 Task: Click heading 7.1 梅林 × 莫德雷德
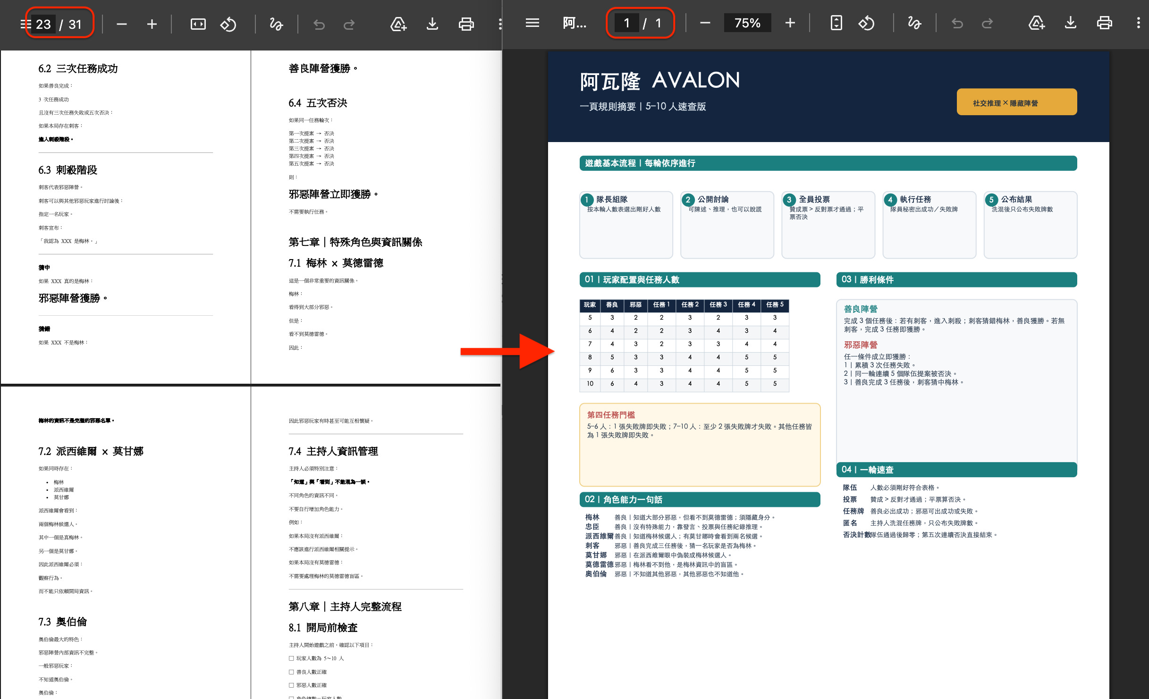[x=336, y=263]
